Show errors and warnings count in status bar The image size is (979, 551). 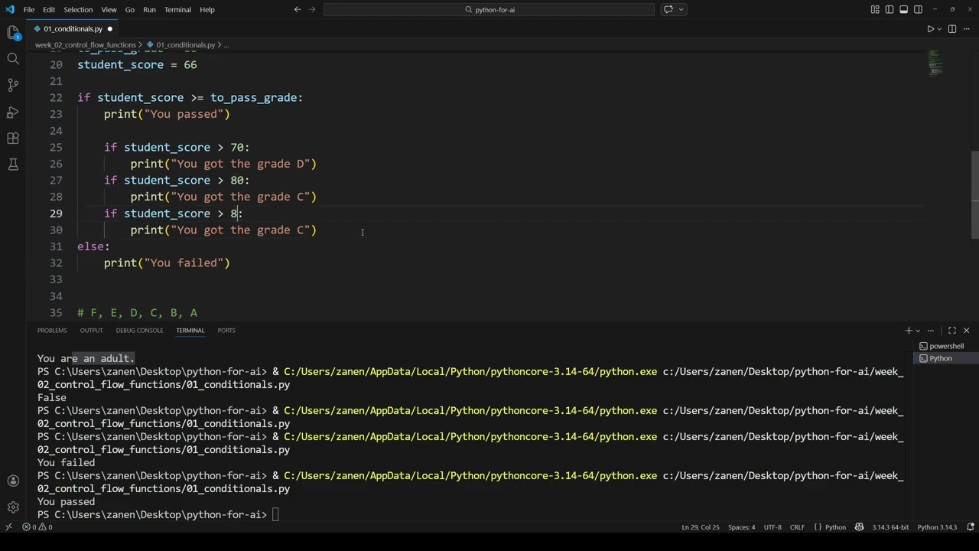[x=37, y=527]
